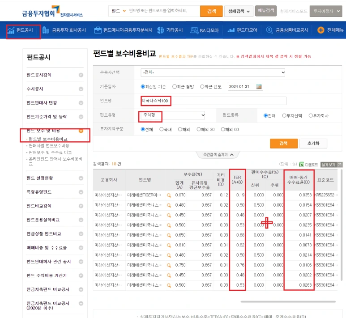Click the vertical scrollbar beside the table
The width and height of the screenshot is (346, 318).
(342, 225)
